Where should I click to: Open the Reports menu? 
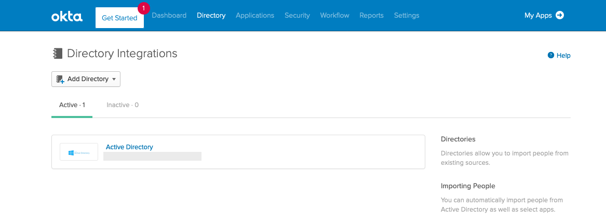[x=371, y=16]
